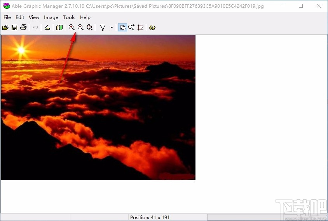Open the batch images icon with green pages
This screenshot has height=221, width=328.
[59, 28]
